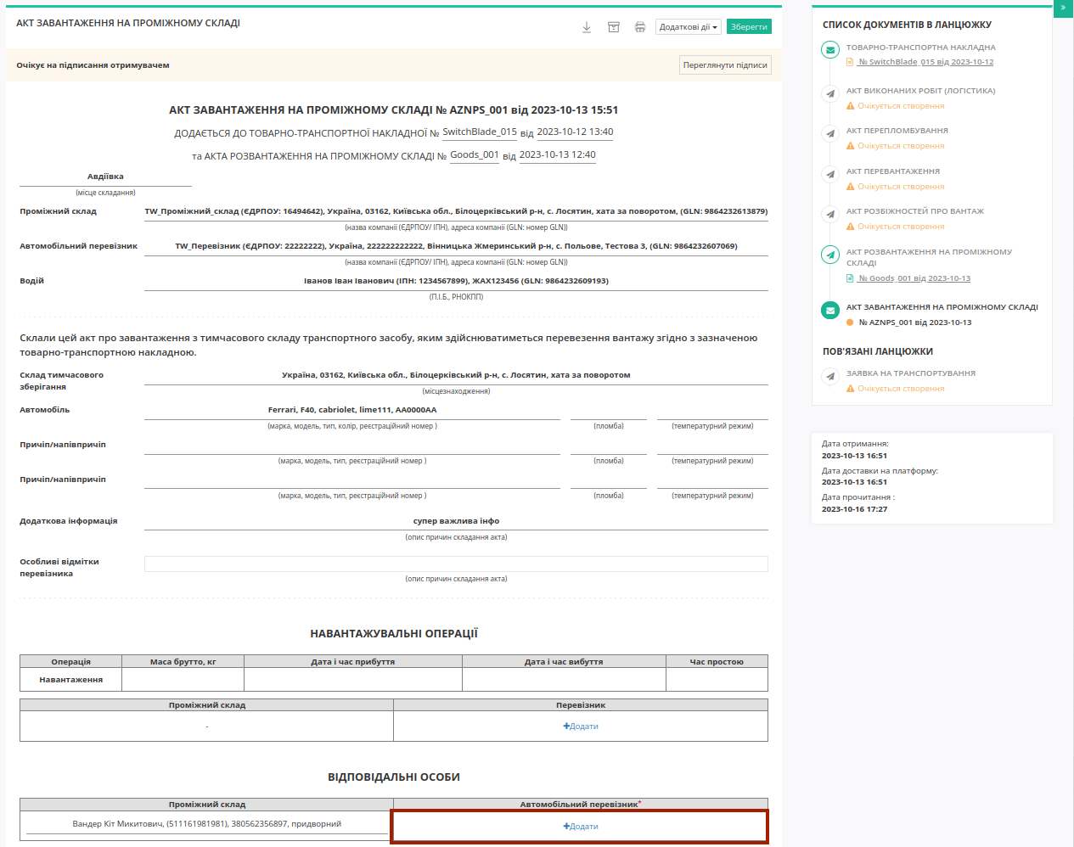Print the act using printer icon
The height and width of the screenshot is (847, 1074).
[640, 27]
